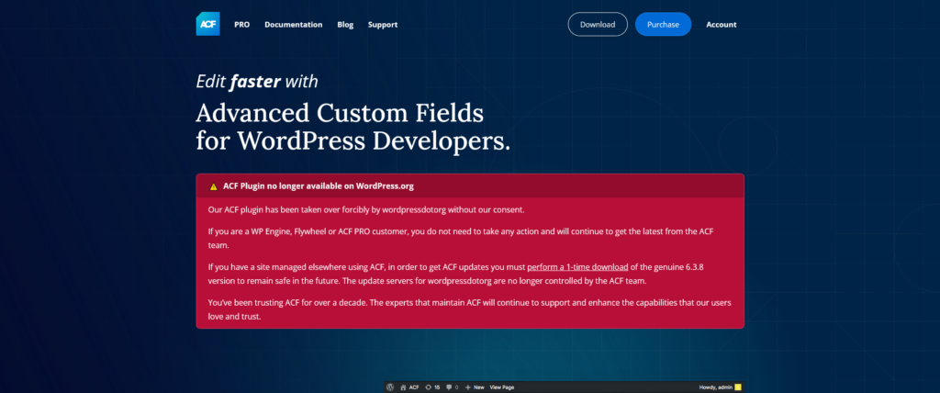Click the blue Purchase button
This screenshot has height=393, width=940.
[663, 24]
